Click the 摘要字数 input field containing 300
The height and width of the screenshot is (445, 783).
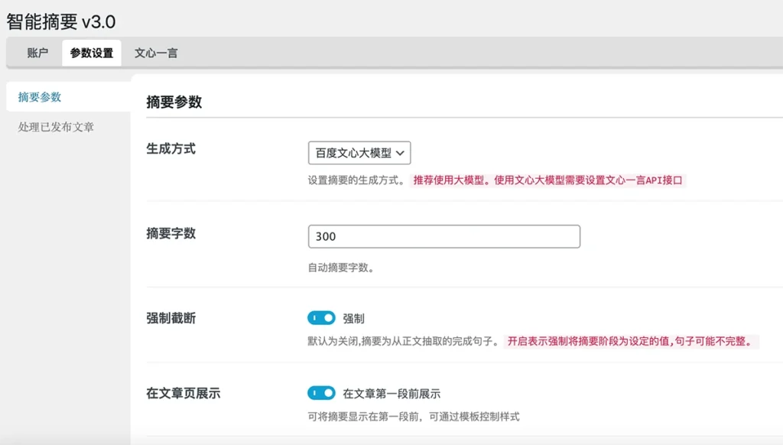(x=443, y=236)
